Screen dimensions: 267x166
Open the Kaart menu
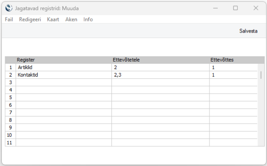[x=53, y=20]
